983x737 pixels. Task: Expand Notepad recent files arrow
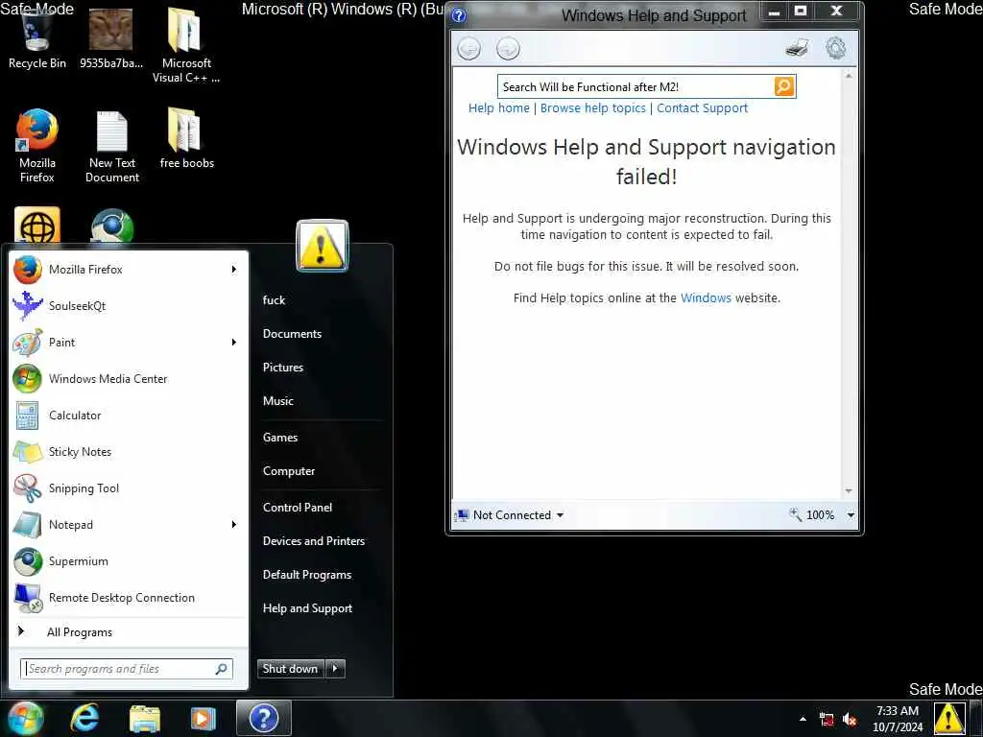(234, 525)
